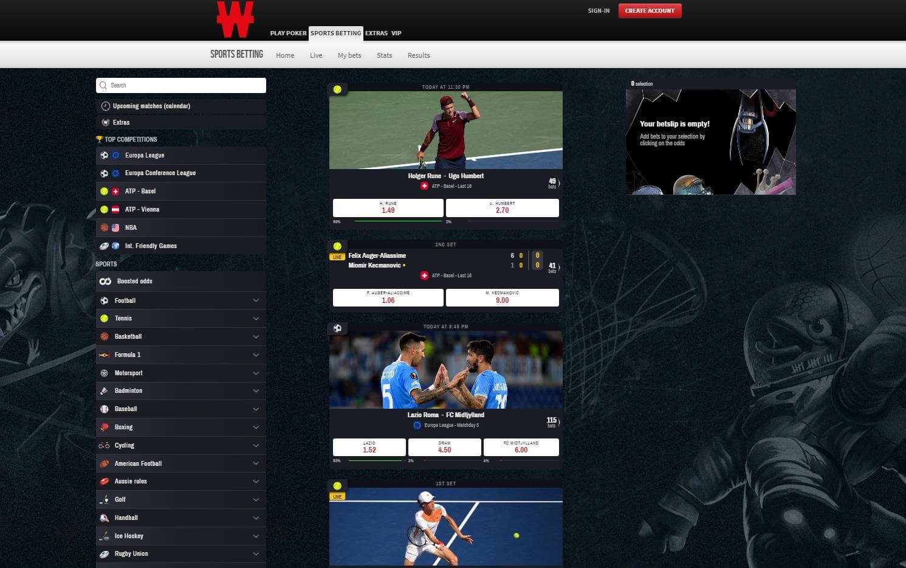
Task: Select the Draw odds 4.50
Action: point(444,447)
